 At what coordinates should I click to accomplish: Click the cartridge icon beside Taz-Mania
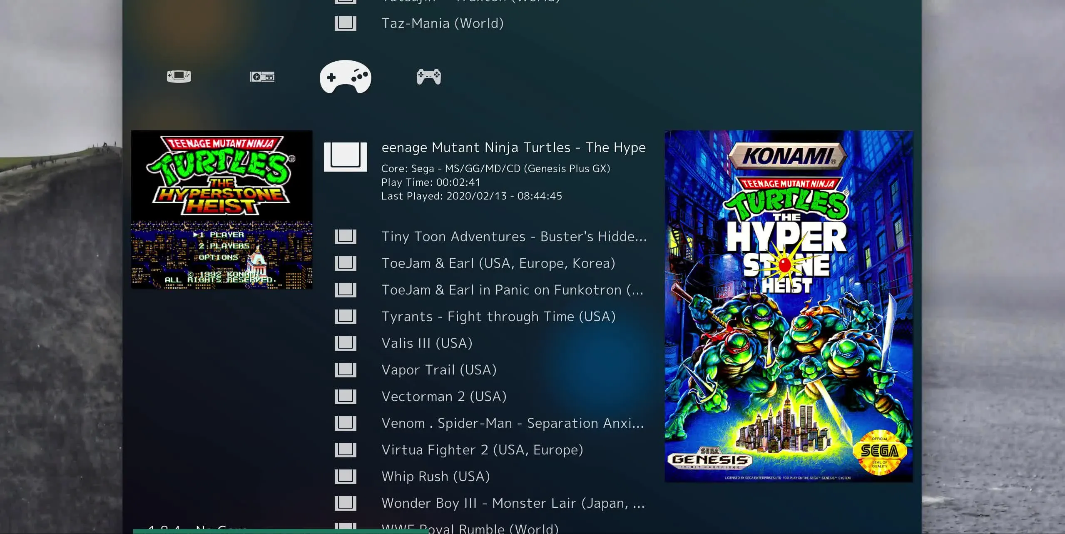point(346,23)
